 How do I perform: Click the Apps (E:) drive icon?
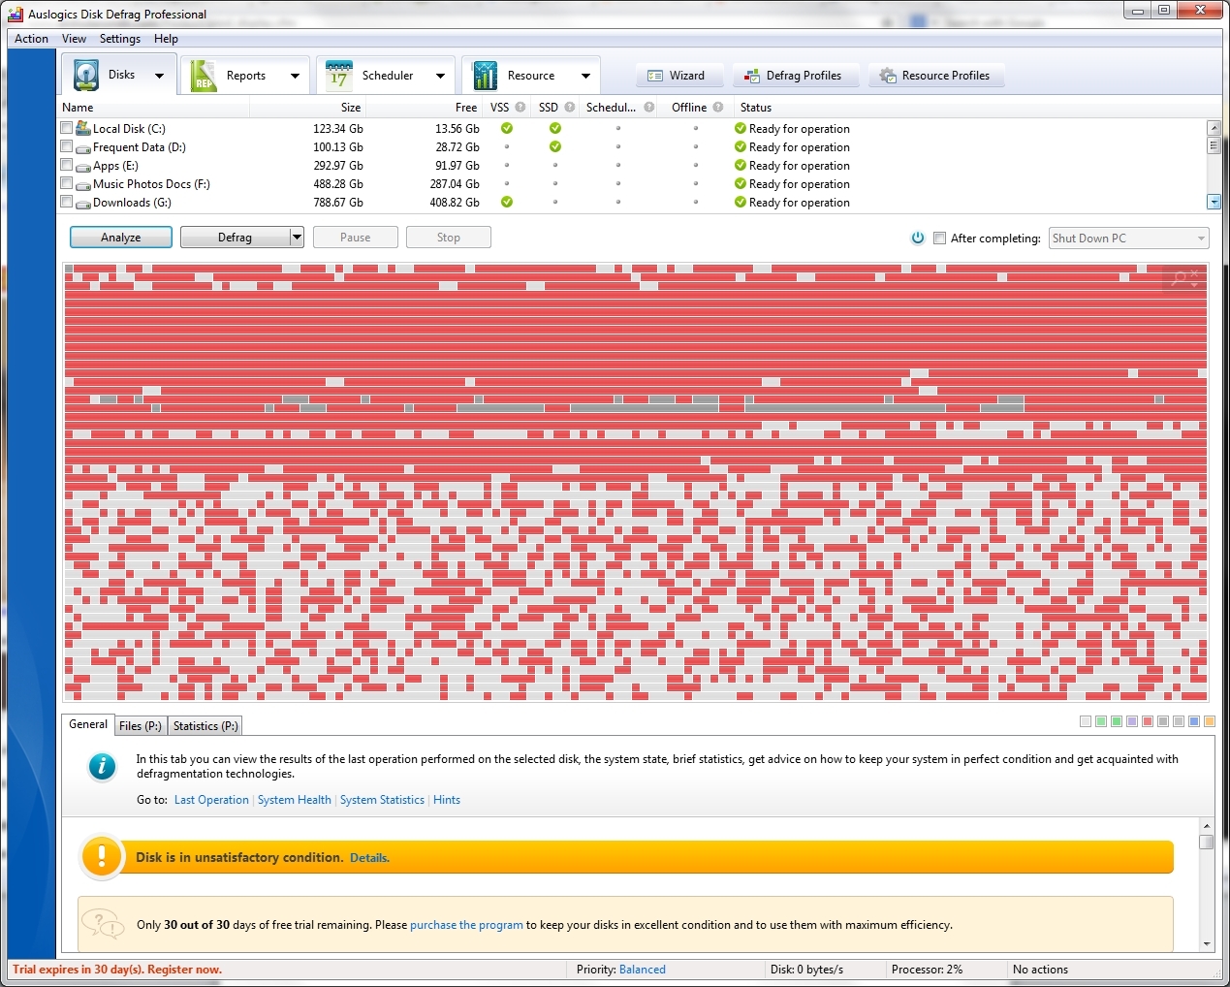coord(83,167)
